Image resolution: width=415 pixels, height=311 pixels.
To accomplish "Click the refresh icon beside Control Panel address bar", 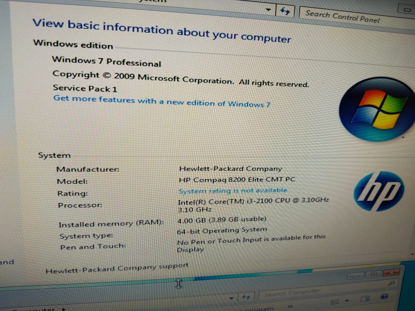I will click(x=285, y=11).
